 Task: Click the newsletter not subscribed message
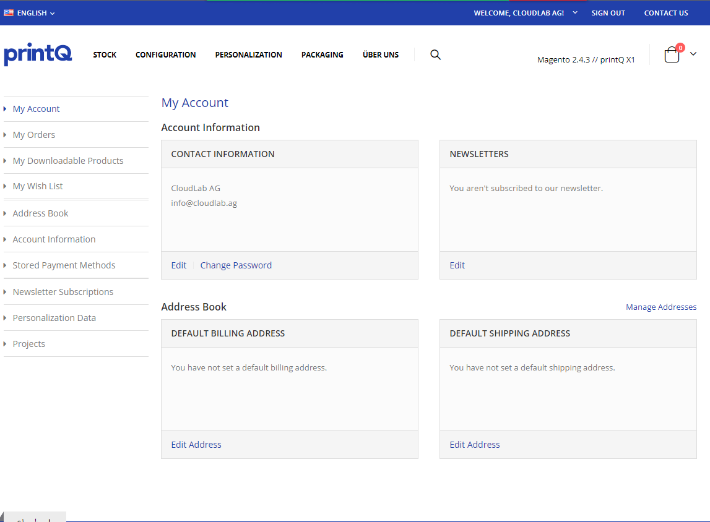point(526,188)
